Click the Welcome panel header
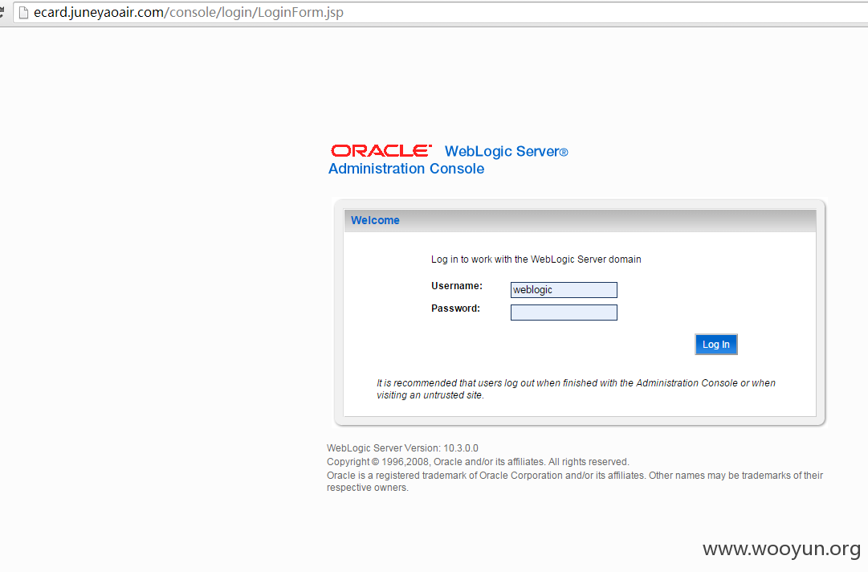The height and width of the screenshot is (572, 868). (580, 220)
